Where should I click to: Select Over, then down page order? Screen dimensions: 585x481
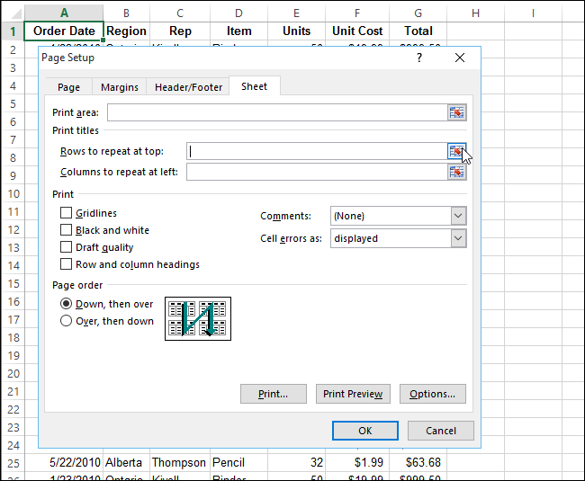pyautogui.click(x=66, y=321)
